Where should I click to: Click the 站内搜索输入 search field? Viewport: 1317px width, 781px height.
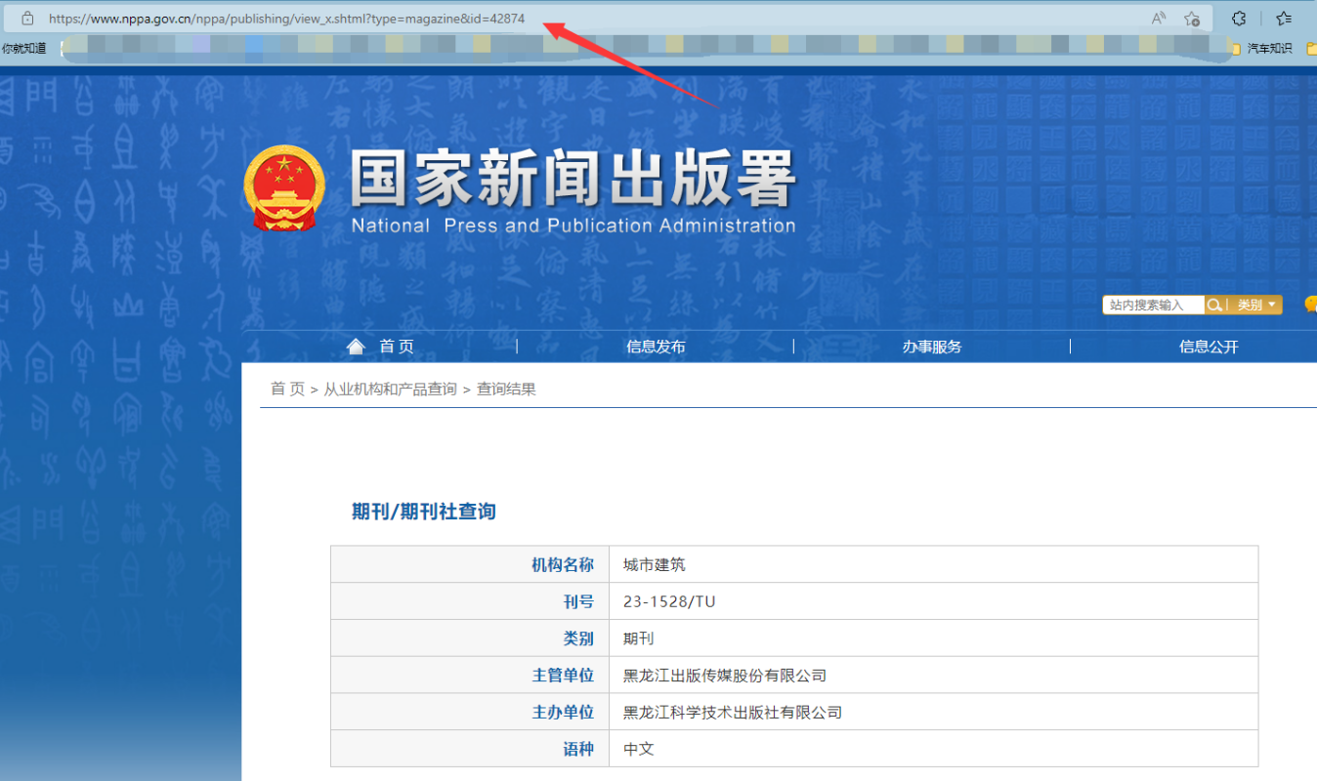1153,305
